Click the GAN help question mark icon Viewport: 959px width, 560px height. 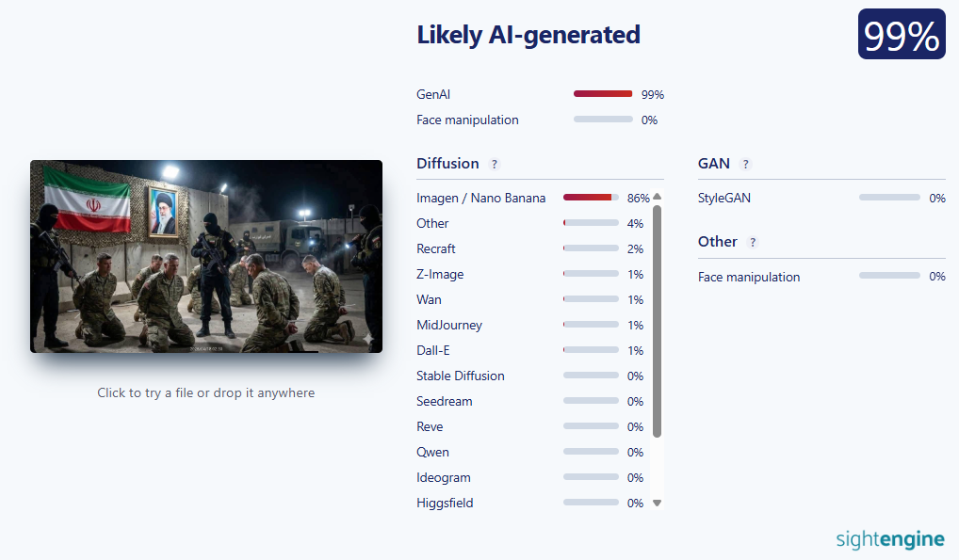point(745,164)
